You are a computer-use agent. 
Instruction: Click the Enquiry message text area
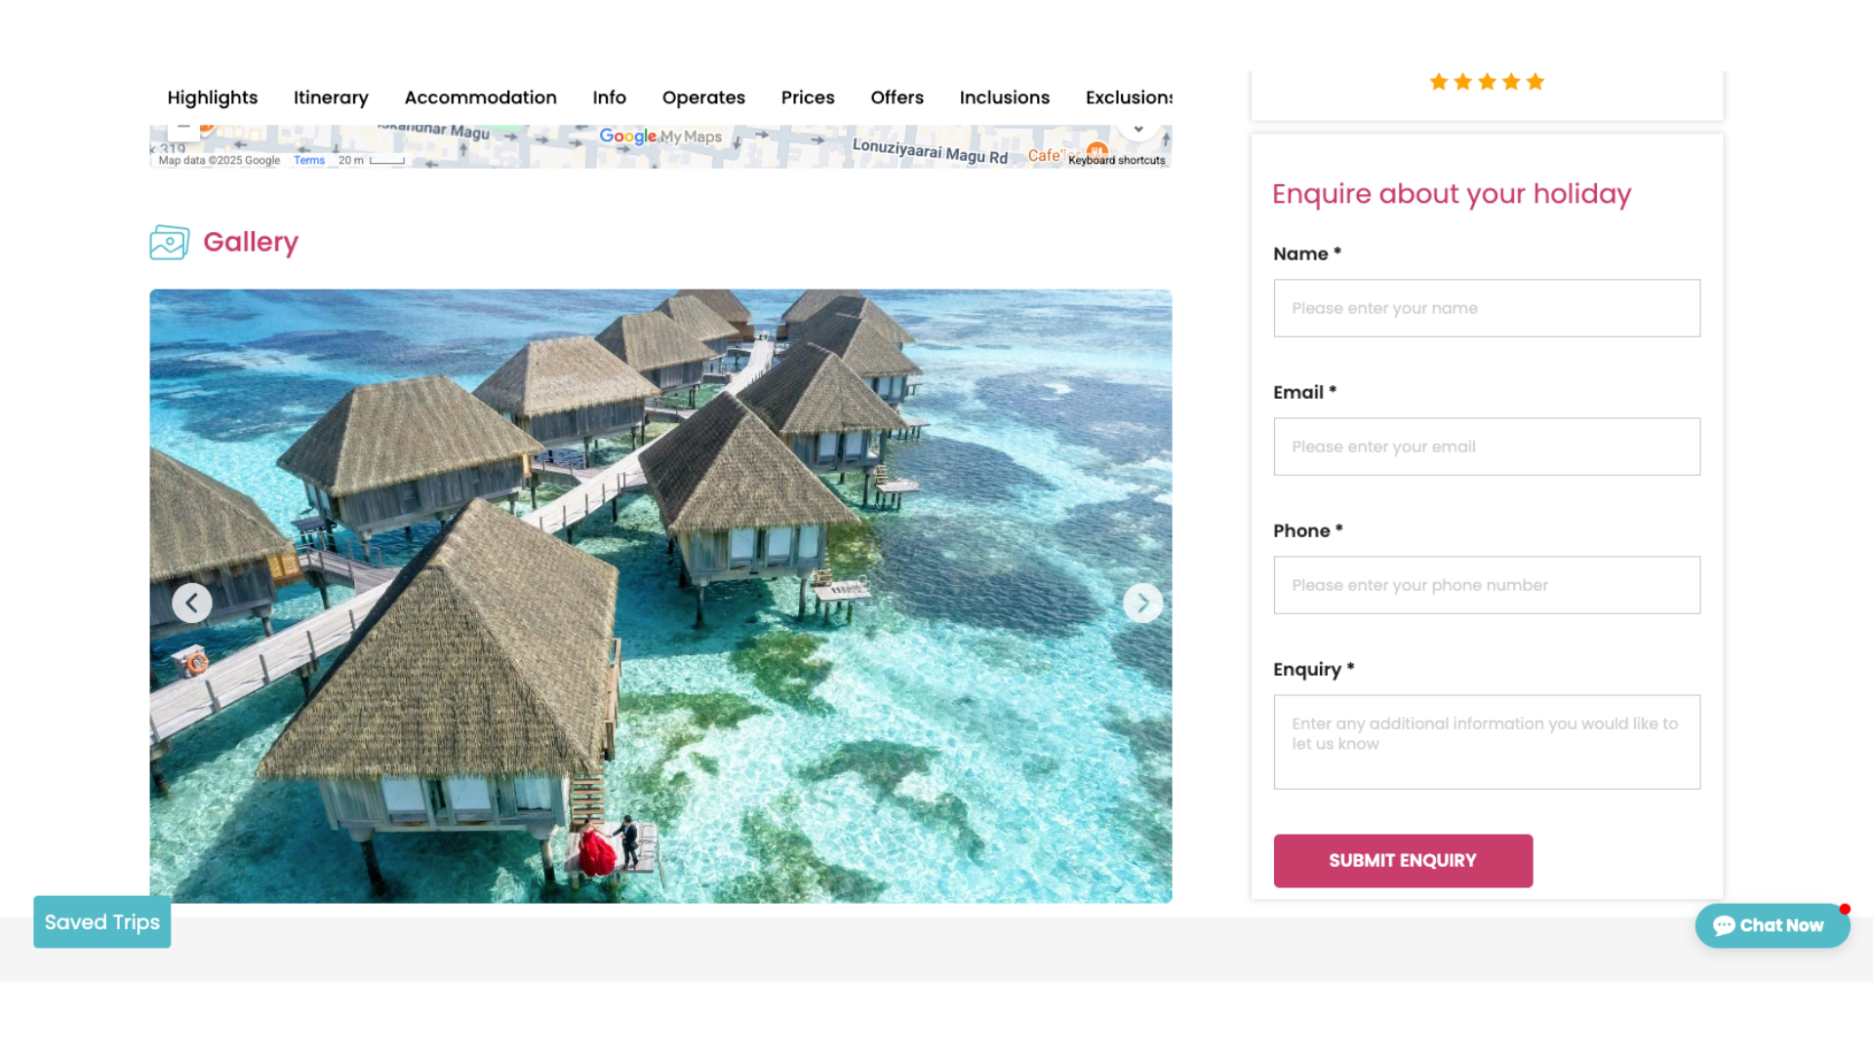[1486, 741]
